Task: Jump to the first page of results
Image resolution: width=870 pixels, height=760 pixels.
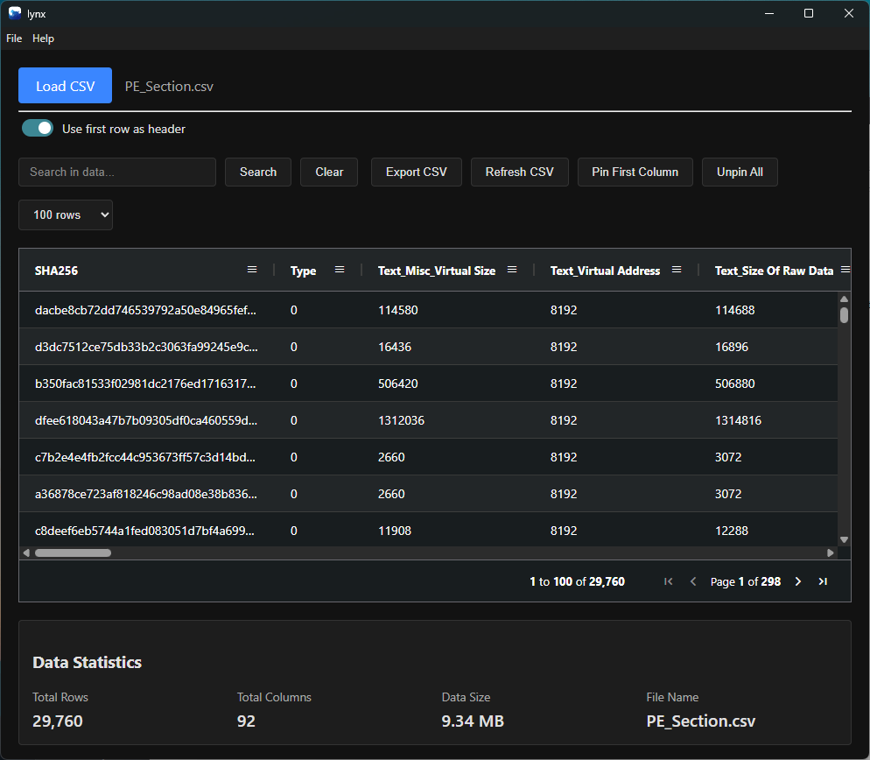Action: click(x=668, y=581)
